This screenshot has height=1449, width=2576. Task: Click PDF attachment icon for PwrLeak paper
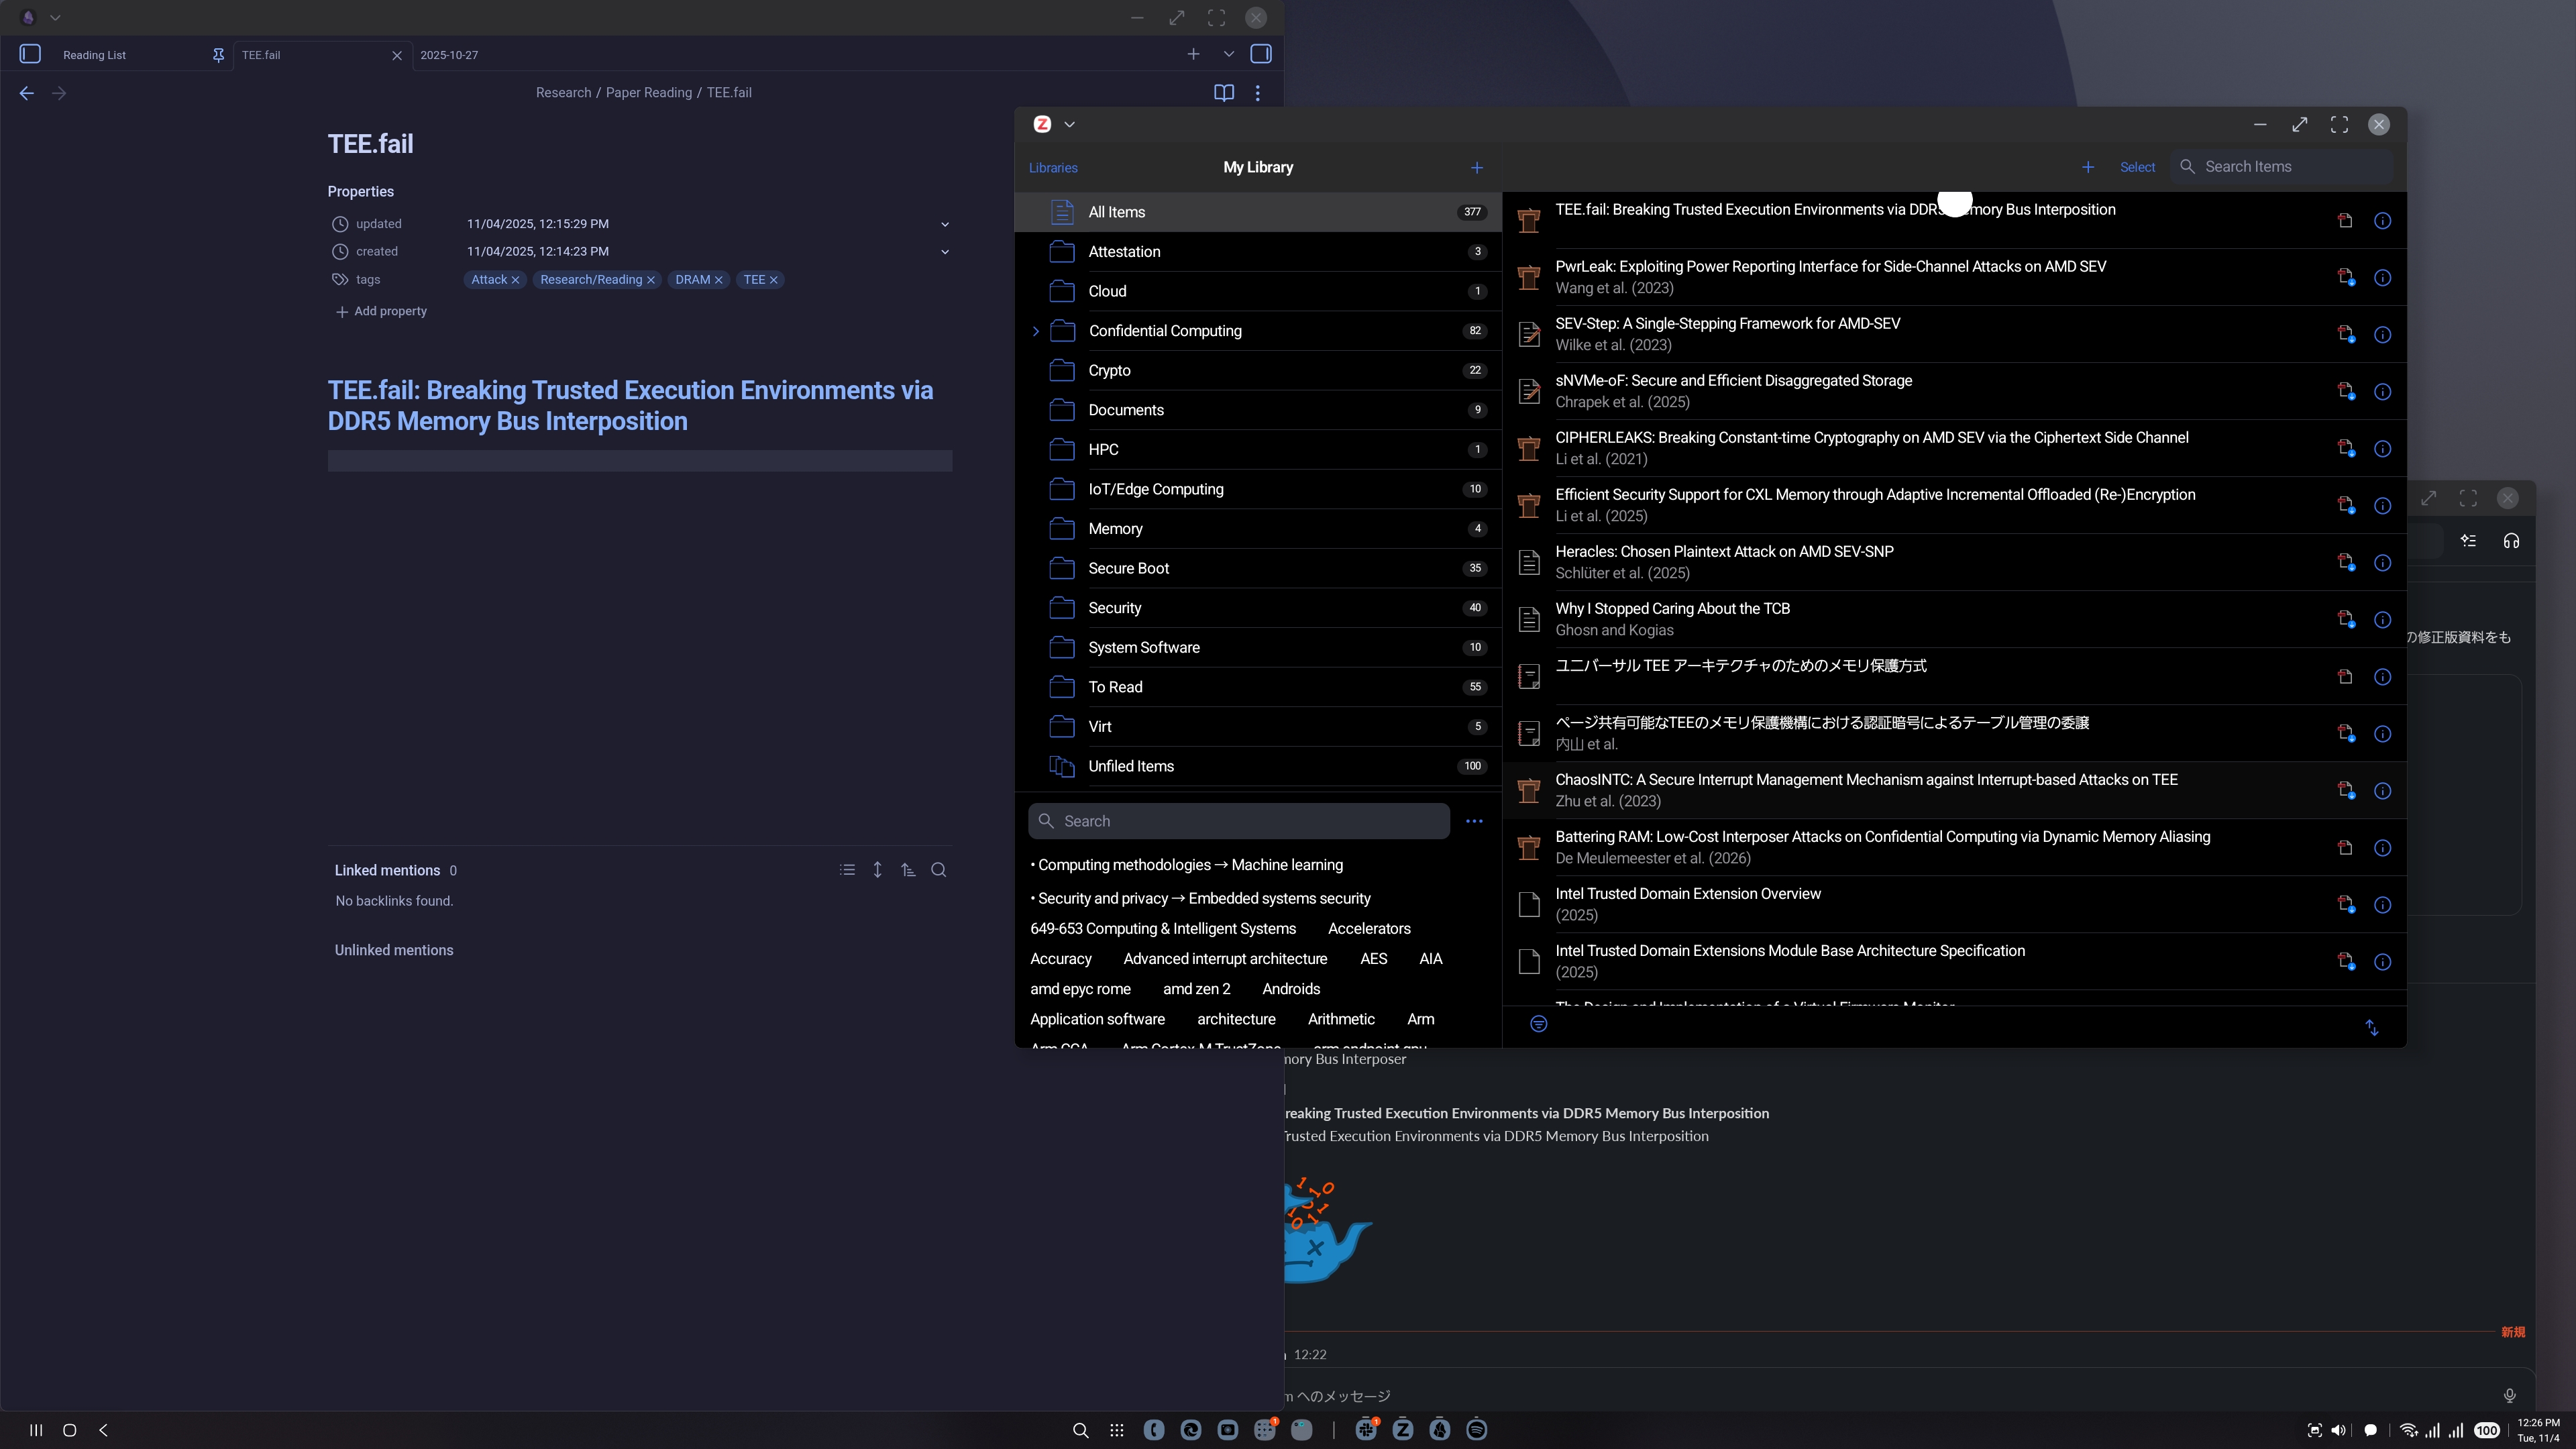[2345, 277]
